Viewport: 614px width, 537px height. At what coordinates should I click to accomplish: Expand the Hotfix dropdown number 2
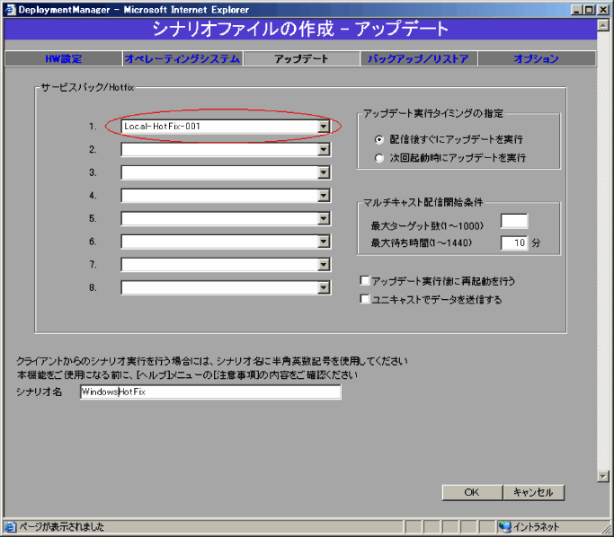point(324,149)
